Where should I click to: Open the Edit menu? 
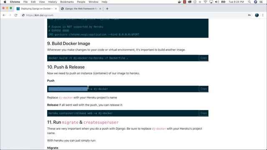(33, 2)
